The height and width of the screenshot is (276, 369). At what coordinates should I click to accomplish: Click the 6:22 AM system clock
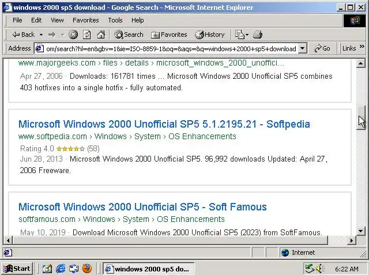coord(347,269)
